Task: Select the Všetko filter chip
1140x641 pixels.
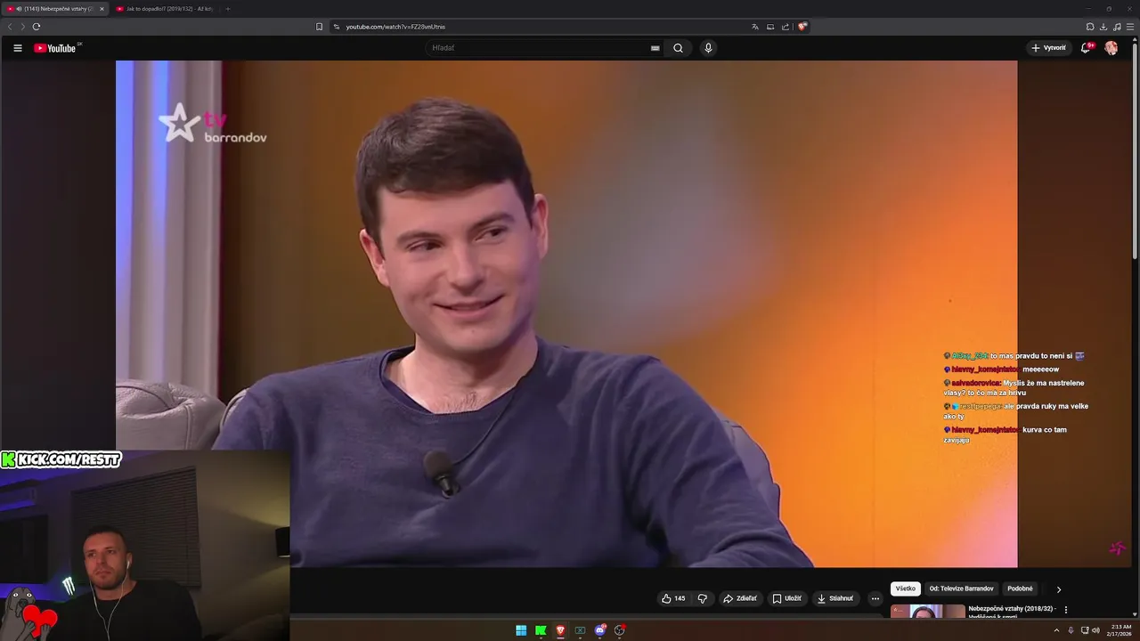Action: tap(906, 588)
